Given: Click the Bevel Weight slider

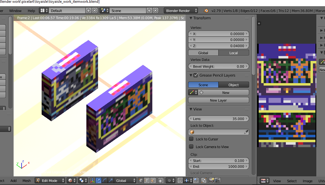Looking at the screenshot, I should 218,66.
